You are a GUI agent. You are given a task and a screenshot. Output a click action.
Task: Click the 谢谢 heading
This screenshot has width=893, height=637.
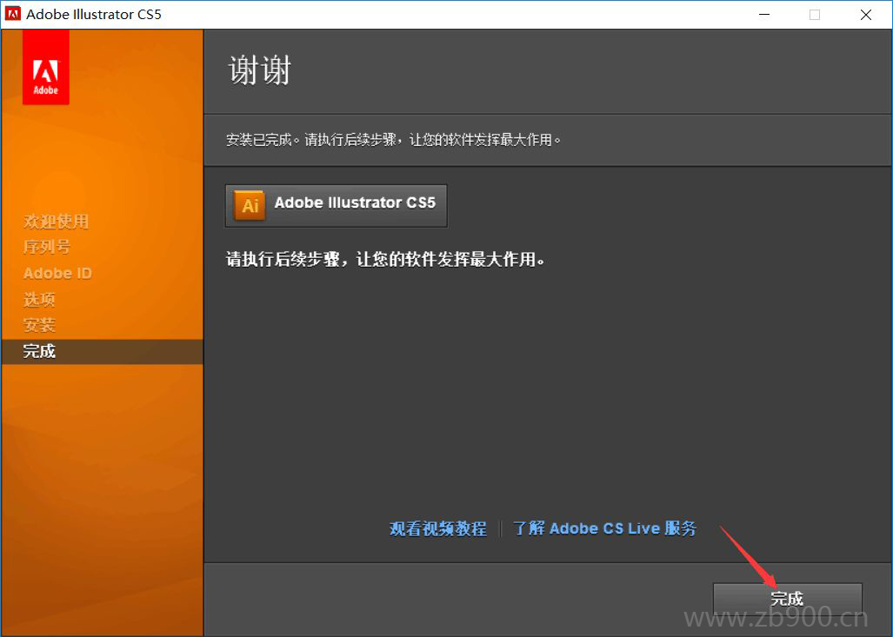pyautogui.click(x=259, y=71)
